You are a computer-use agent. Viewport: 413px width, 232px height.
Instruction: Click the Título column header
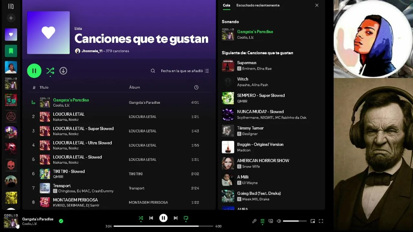(x=44, y=87)
